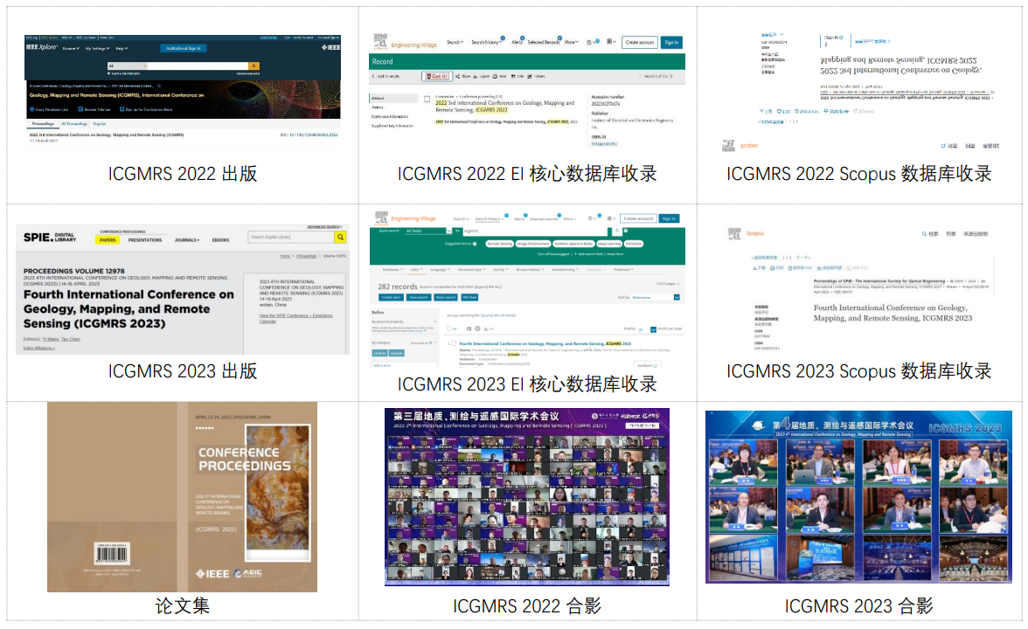Screen dimensions: 1028x629
Task: Switch to the Popular tab in IEEE Xplore
Action: (100, 123)
